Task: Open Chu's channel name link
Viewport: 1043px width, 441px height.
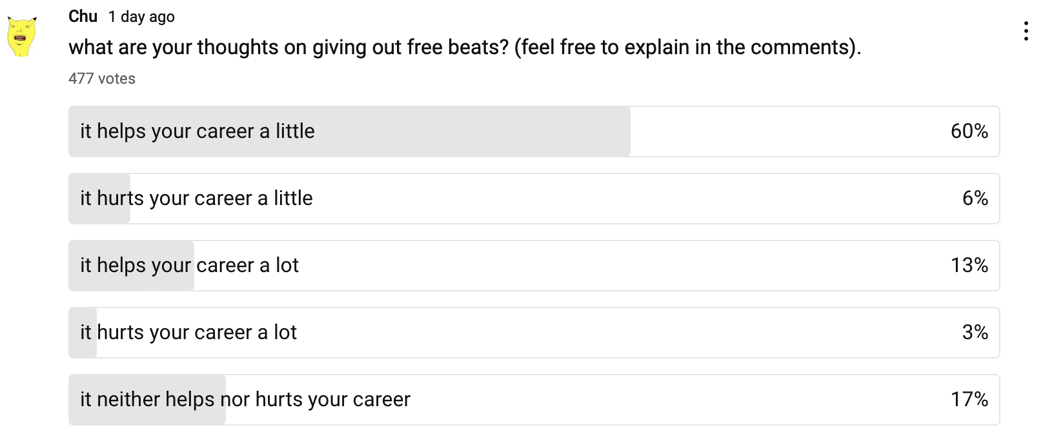Action: pos(83,16)
